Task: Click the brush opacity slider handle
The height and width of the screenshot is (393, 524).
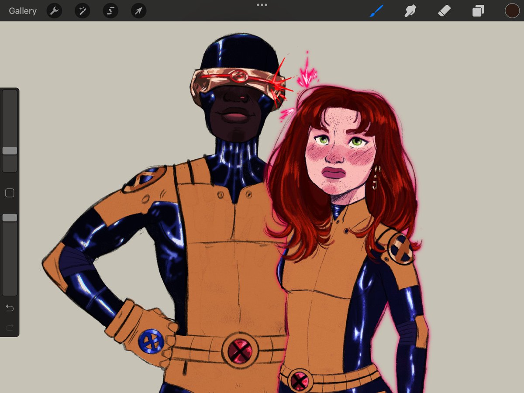Action: [10, 217]
